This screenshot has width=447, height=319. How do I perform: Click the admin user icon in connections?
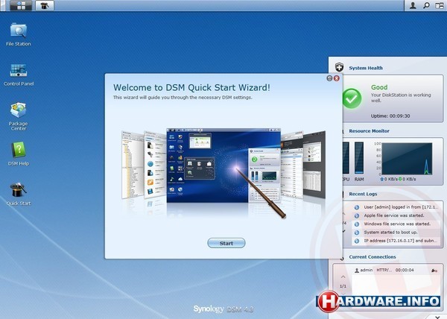[x=357, y=271]
